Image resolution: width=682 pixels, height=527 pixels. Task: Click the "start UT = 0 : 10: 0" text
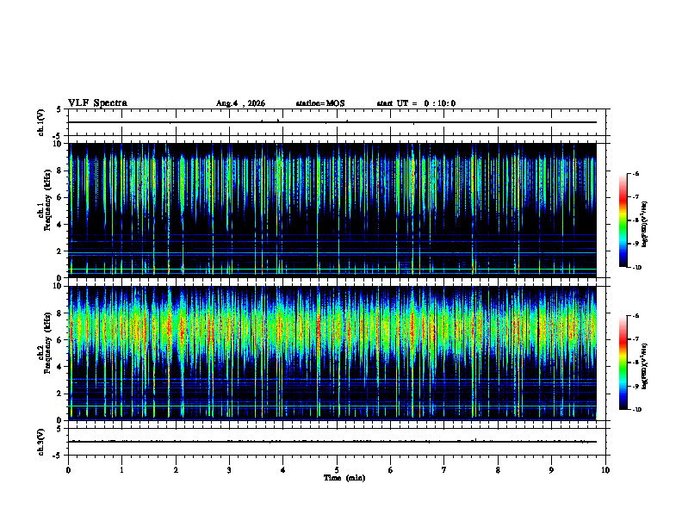[x=416, y=103]
